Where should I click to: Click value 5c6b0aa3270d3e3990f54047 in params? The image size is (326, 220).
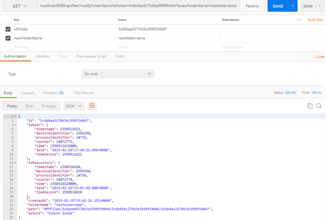(x=143, y=29)
